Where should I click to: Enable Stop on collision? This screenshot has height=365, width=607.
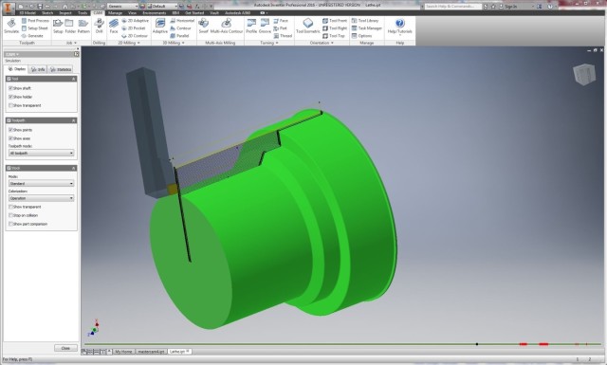[10, 215]
